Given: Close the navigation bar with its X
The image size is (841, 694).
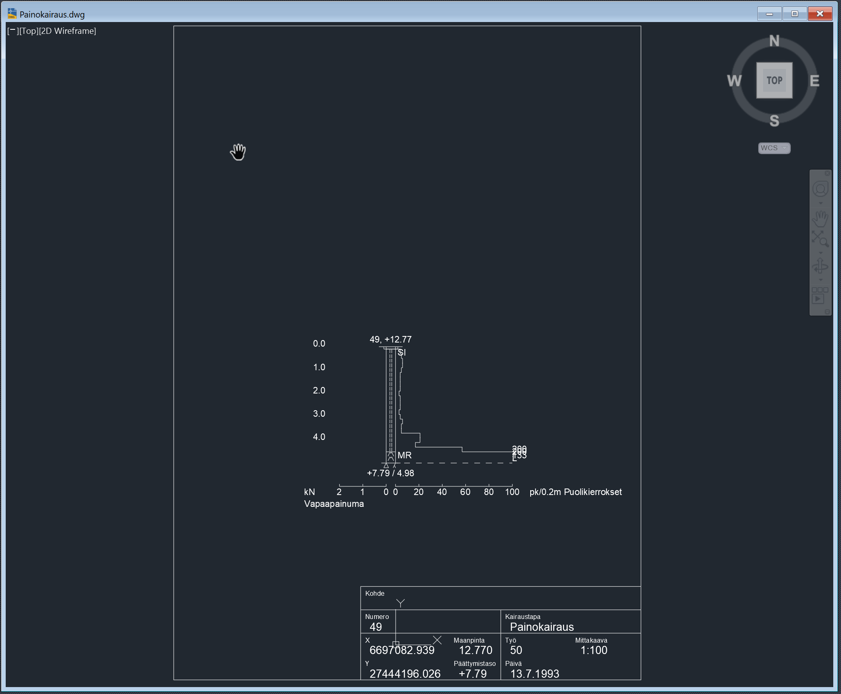Looking at the screenshot, I should pos(827,173).
